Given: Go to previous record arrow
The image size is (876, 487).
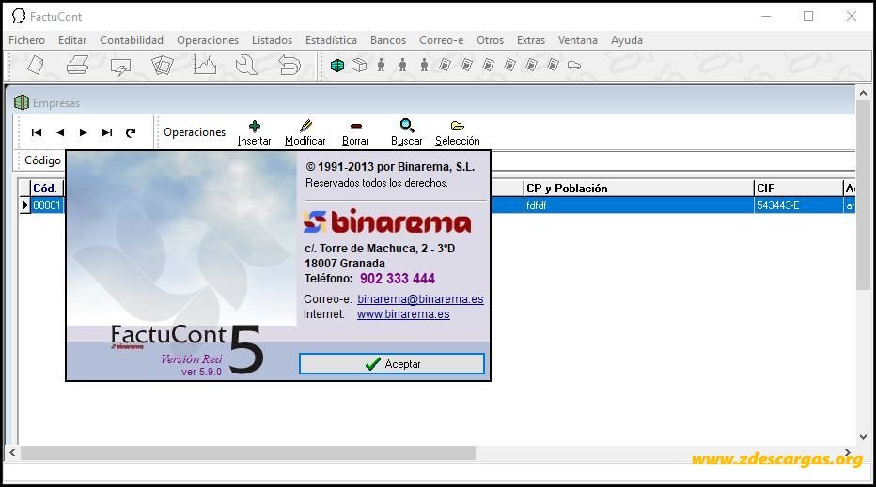Looking at the screenshot, I should (60, 132).
